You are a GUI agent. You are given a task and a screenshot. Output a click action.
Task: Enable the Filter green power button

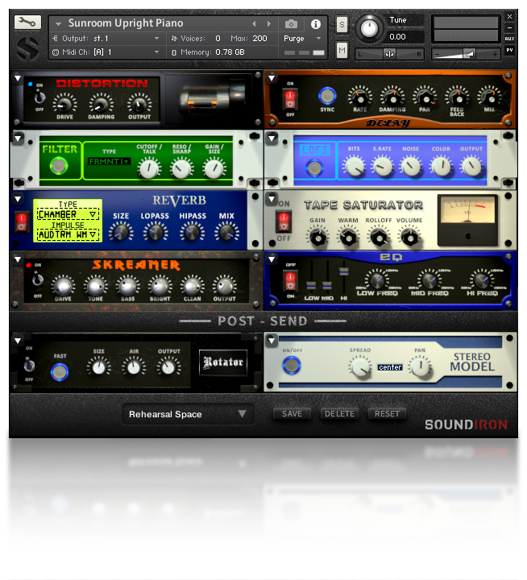(x=59, y=165)
